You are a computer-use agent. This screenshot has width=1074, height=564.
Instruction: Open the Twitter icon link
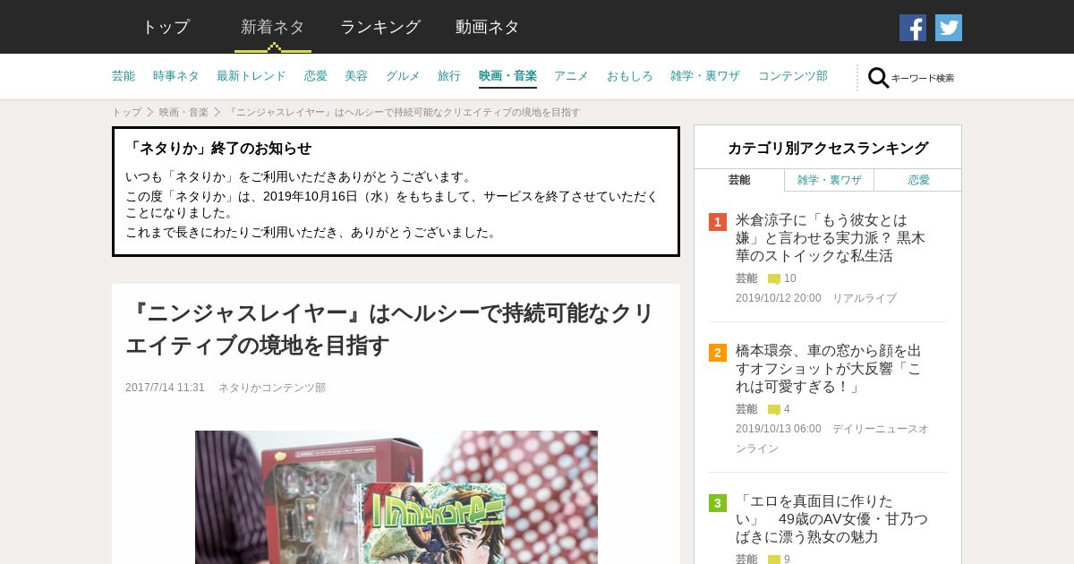click(x=949, y=28)
